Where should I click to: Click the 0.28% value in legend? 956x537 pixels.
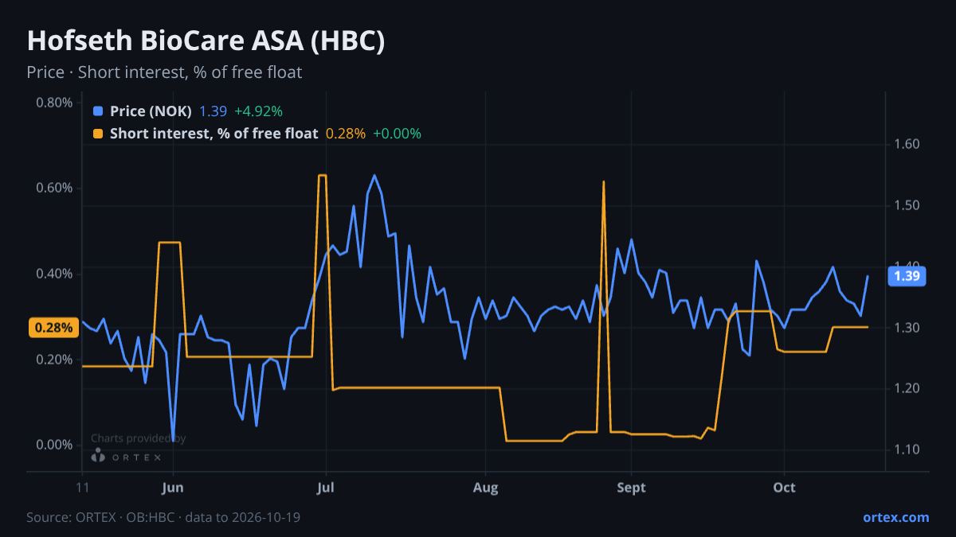coord(346,134)
